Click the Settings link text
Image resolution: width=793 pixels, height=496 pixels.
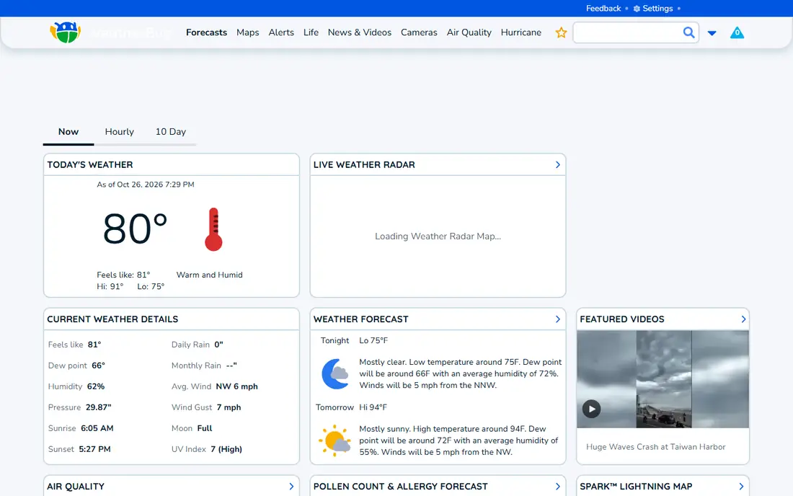[x=657, y=9]
